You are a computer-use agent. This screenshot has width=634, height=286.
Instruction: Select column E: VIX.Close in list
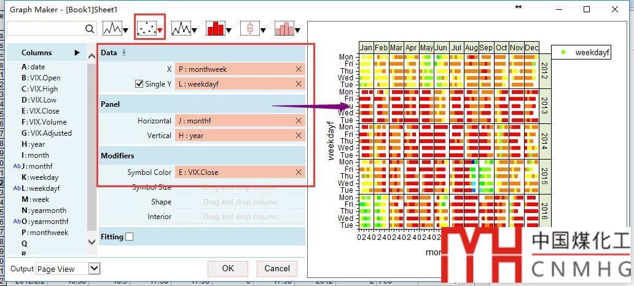[41, 110]
